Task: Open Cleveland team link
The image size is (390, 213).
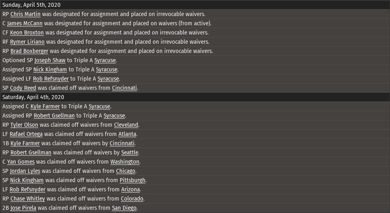Action: click(126, 125)
